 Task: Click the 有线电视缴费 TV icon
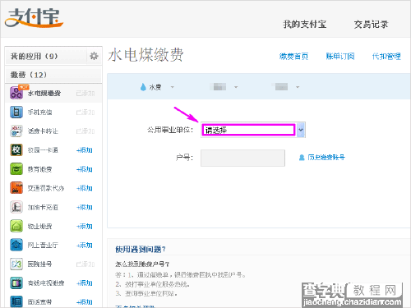(16, 283)
